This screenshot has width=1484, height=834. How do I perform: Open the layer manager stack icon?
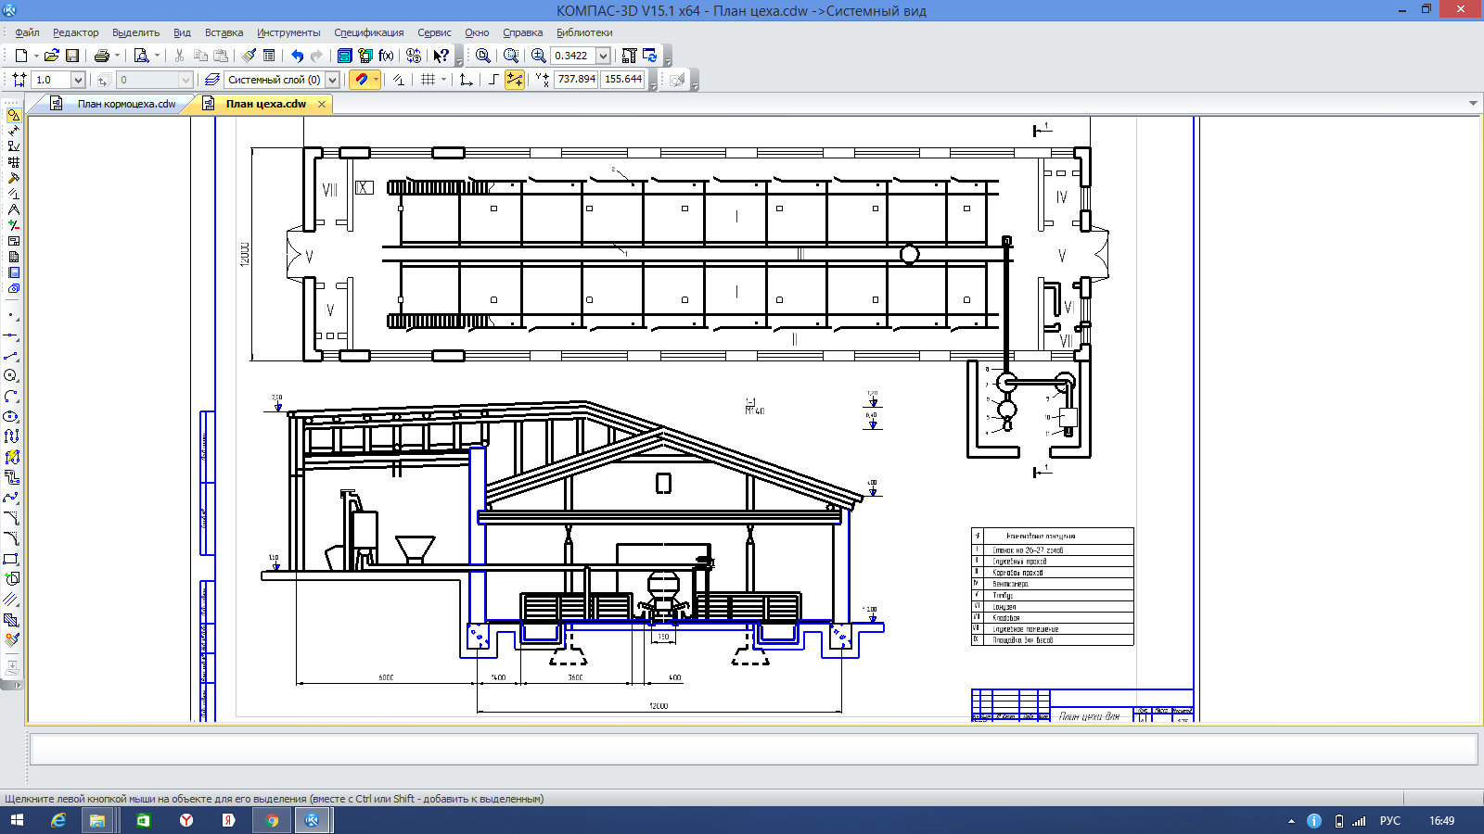211,80
